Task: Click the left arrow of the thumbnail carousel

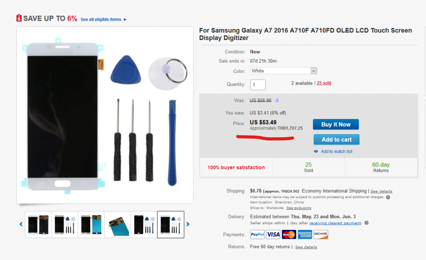Action: pyautogui.click(x=21, y=224)
